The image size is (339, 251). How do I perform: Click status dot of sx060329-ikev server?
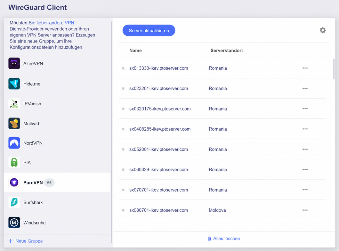coord(123,170)
